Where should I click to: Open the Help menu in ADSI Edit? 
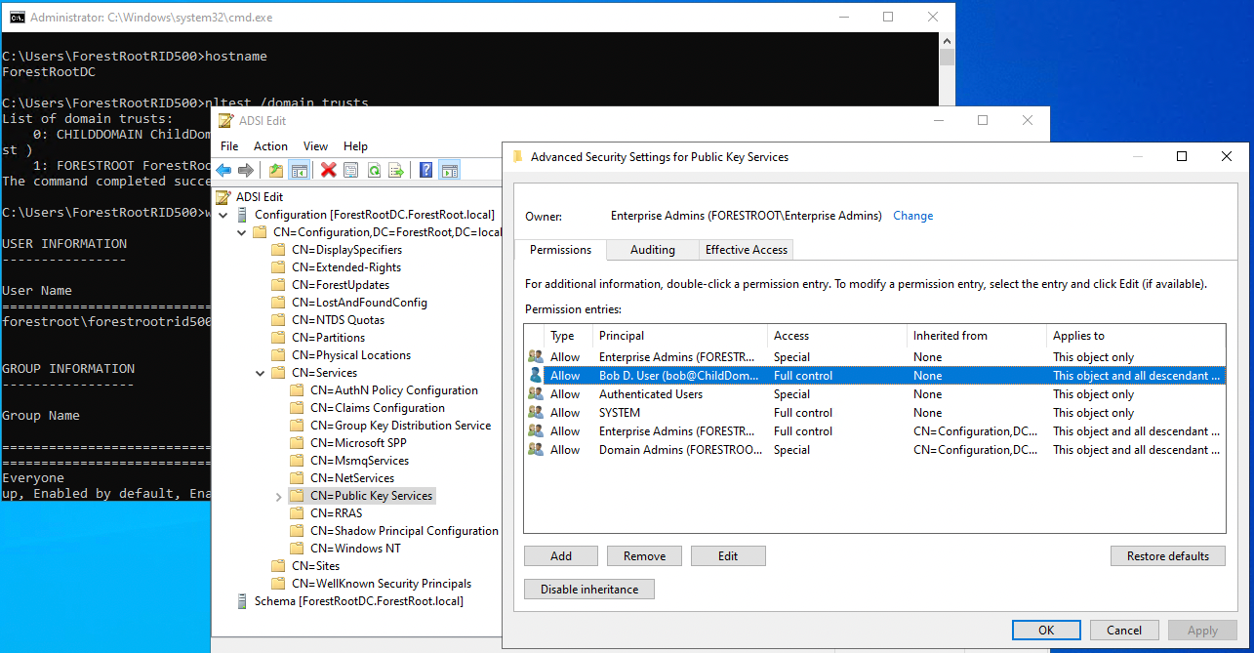click(355, 145)
